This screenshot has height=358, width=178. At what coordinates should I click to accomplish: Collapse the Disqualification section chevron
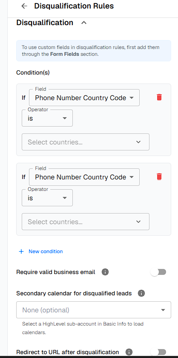(x=84, y=23)
